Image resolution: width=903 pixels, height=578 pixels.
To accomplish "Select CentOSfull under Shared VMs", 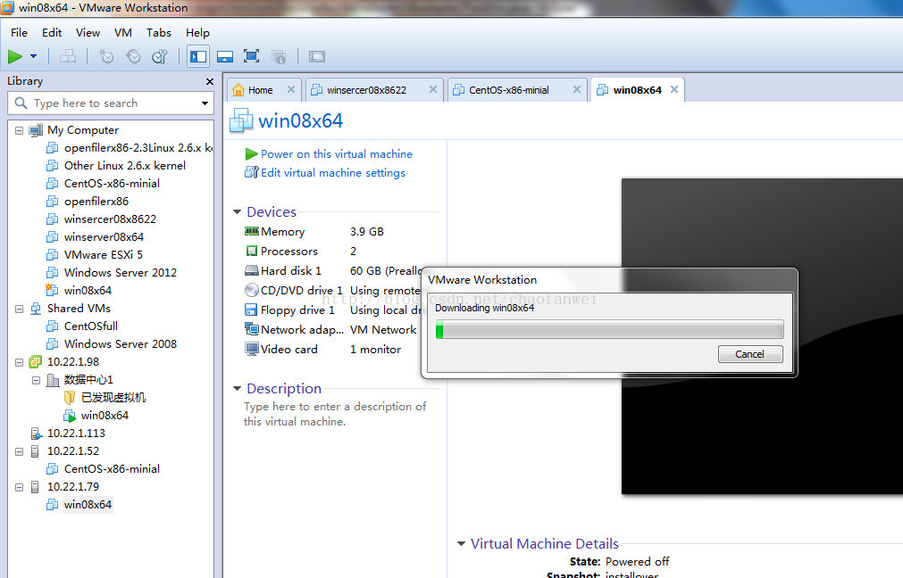I will [82, 326].
